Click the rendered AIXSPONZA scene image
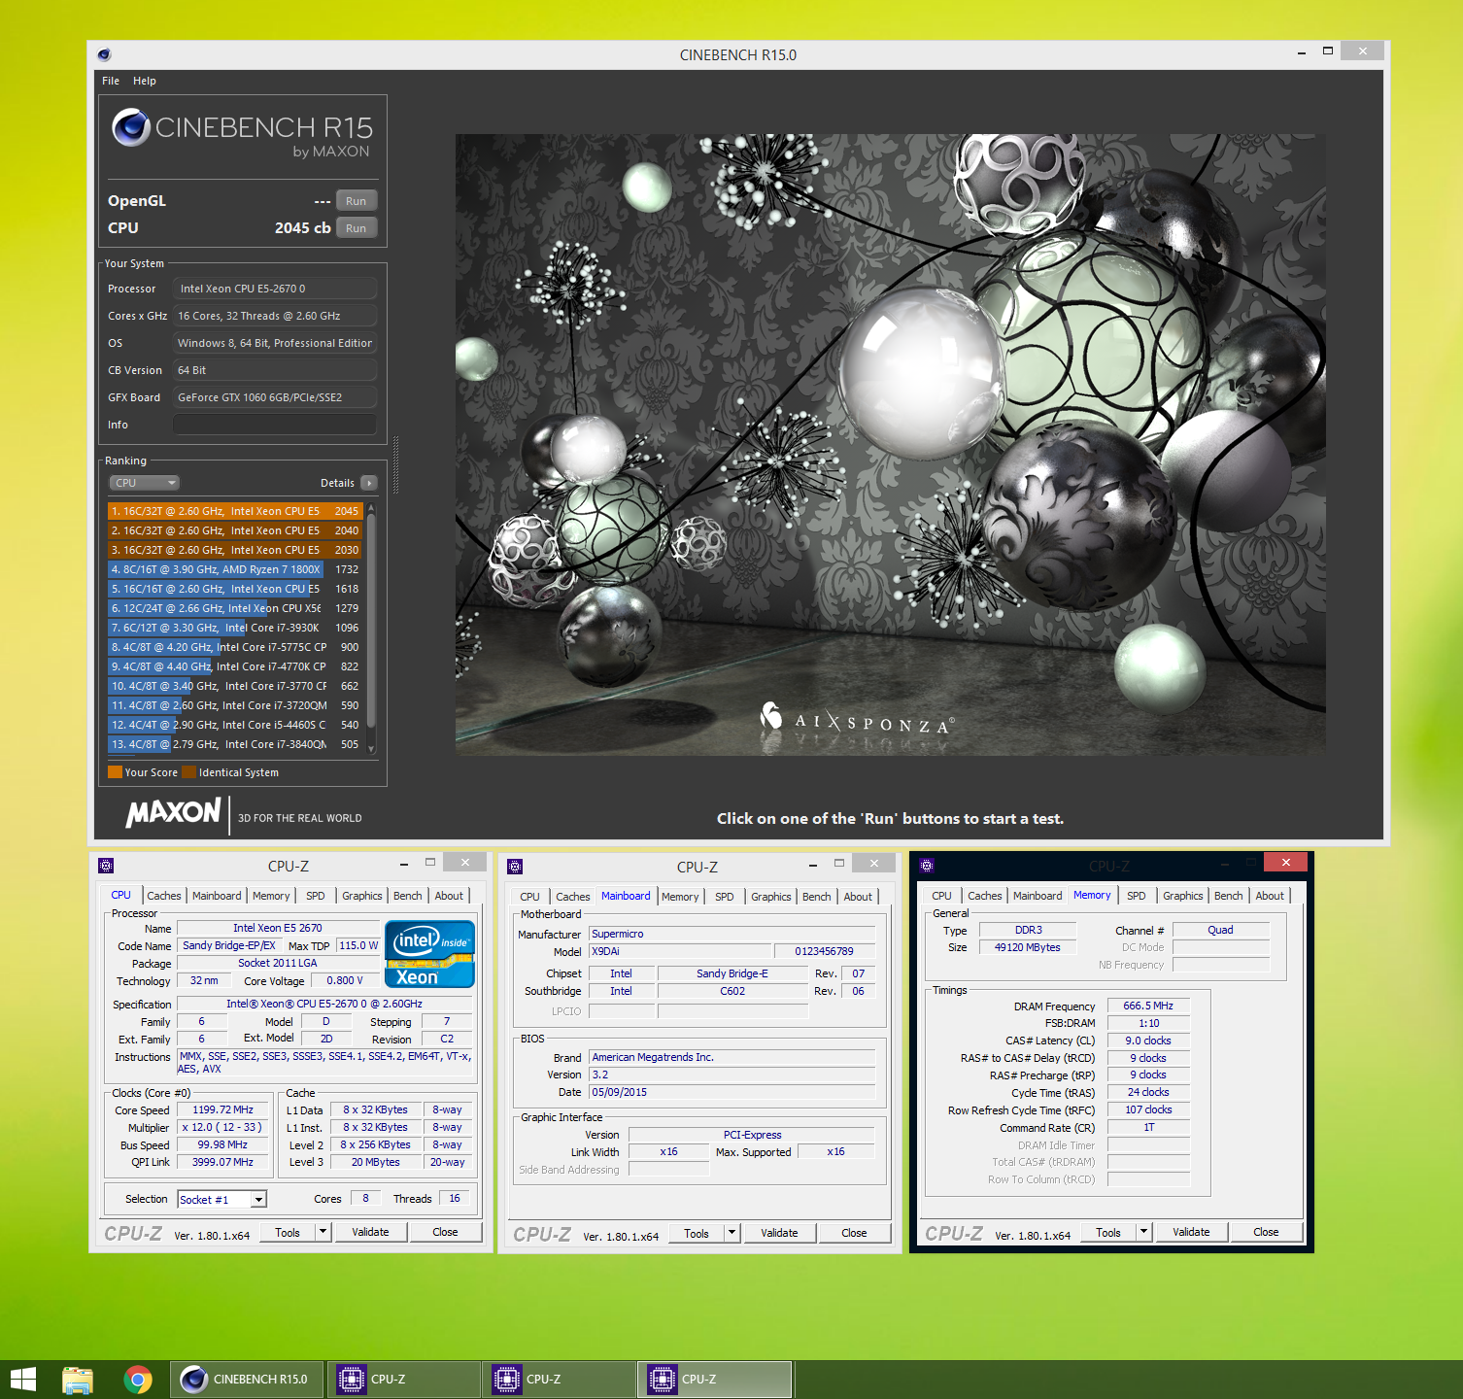1463x1399 pixels. 890,444
